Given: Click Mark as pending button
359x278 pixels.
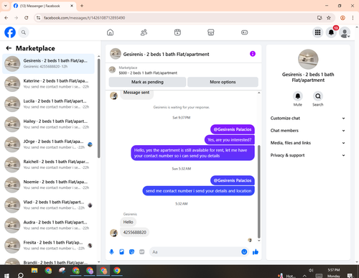Looking at the screenshot, I should click(147, 82).
